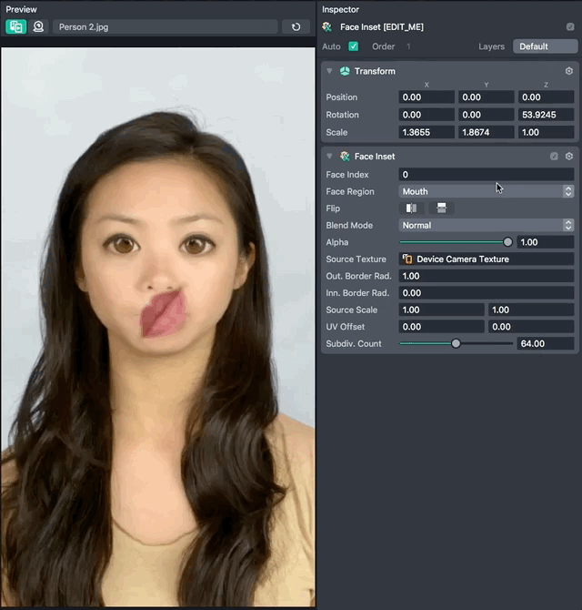Reset the preview with the refresh icon
This screenshot has width=582, height=610.
pyautogui.click(x=296, y=26)
